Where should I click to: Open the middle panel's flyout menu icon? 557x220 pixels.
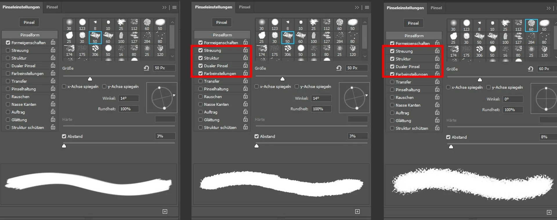(x=367, y=8)
